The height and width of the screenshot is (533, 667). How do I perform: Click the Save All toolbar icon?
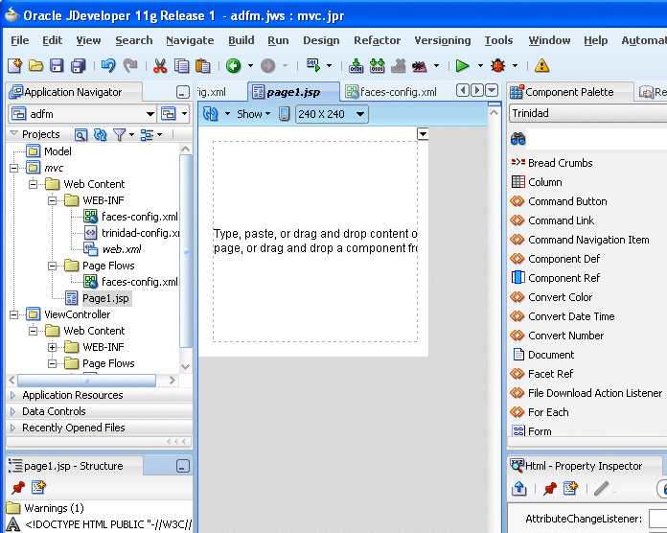click(x=79, y=66)
